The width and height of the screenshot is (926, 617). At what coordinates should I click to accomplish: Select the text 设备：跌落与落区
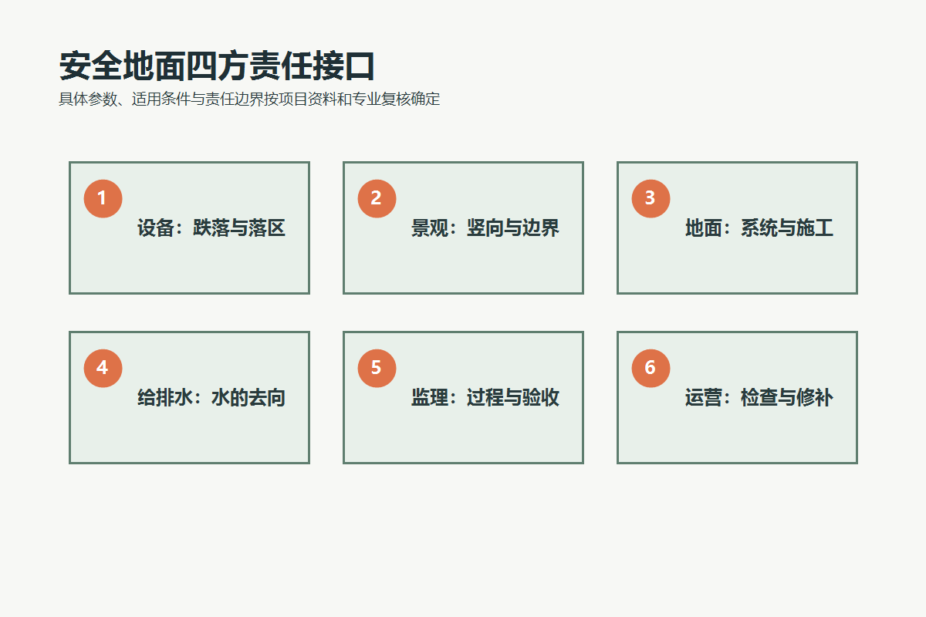(x=211, y=228)
